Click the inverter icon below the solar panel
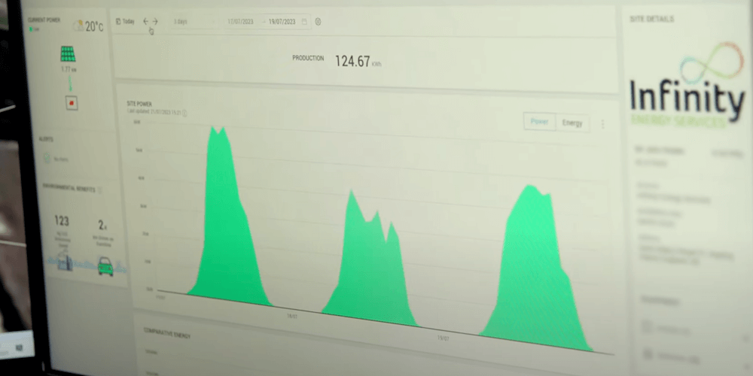Screen dimensions: 753x376 coord(71,102)
